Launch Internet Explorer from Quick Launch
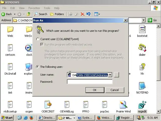161x121 pixels. [26, 118]
